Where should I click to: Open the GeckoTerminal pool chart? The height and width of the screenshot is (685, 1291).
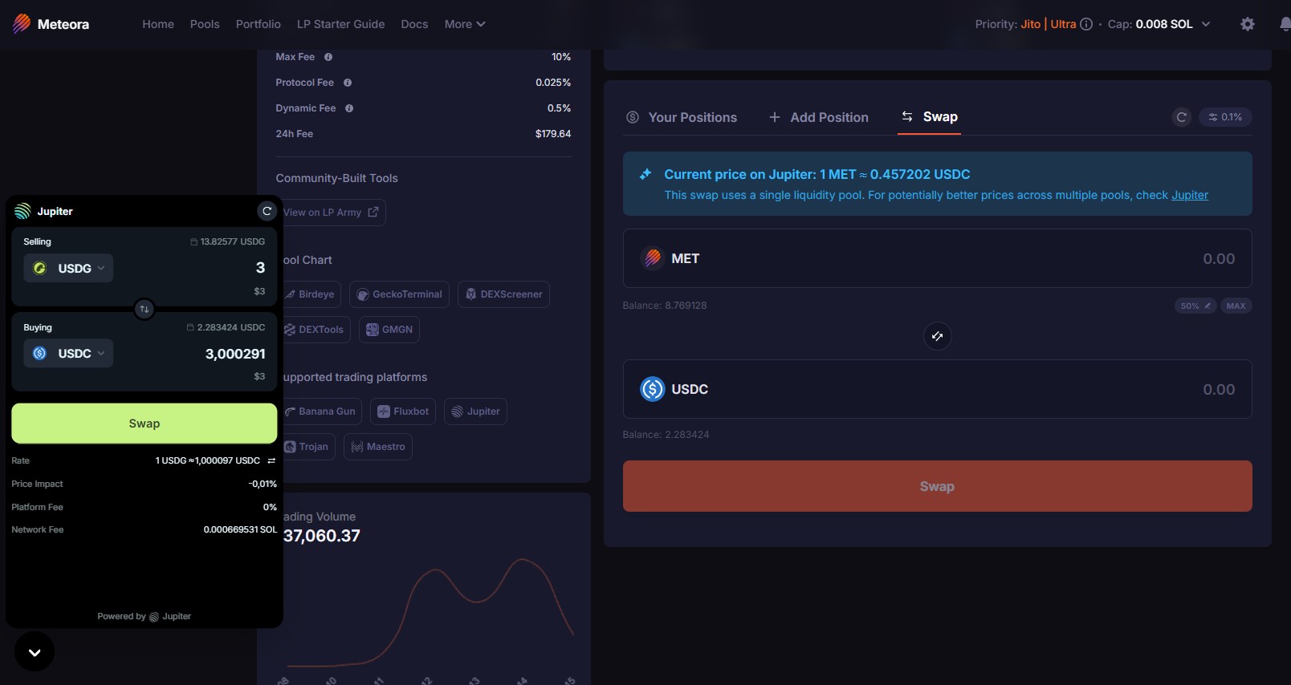click(399, 294)
